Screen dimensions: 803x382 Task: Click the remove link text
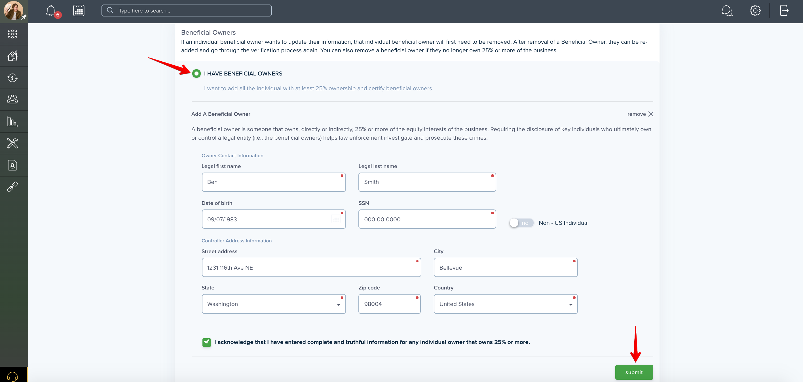point(636,114)
